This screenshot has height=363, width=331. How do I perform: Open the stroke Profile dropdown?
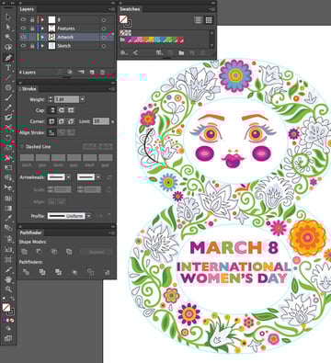[x=88, y=216]
